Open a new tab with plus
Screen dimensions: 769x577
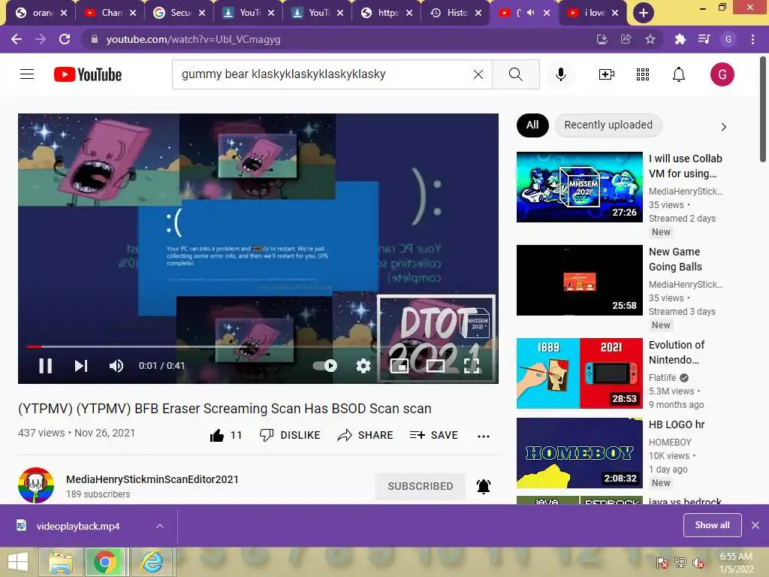pos(643,13)
